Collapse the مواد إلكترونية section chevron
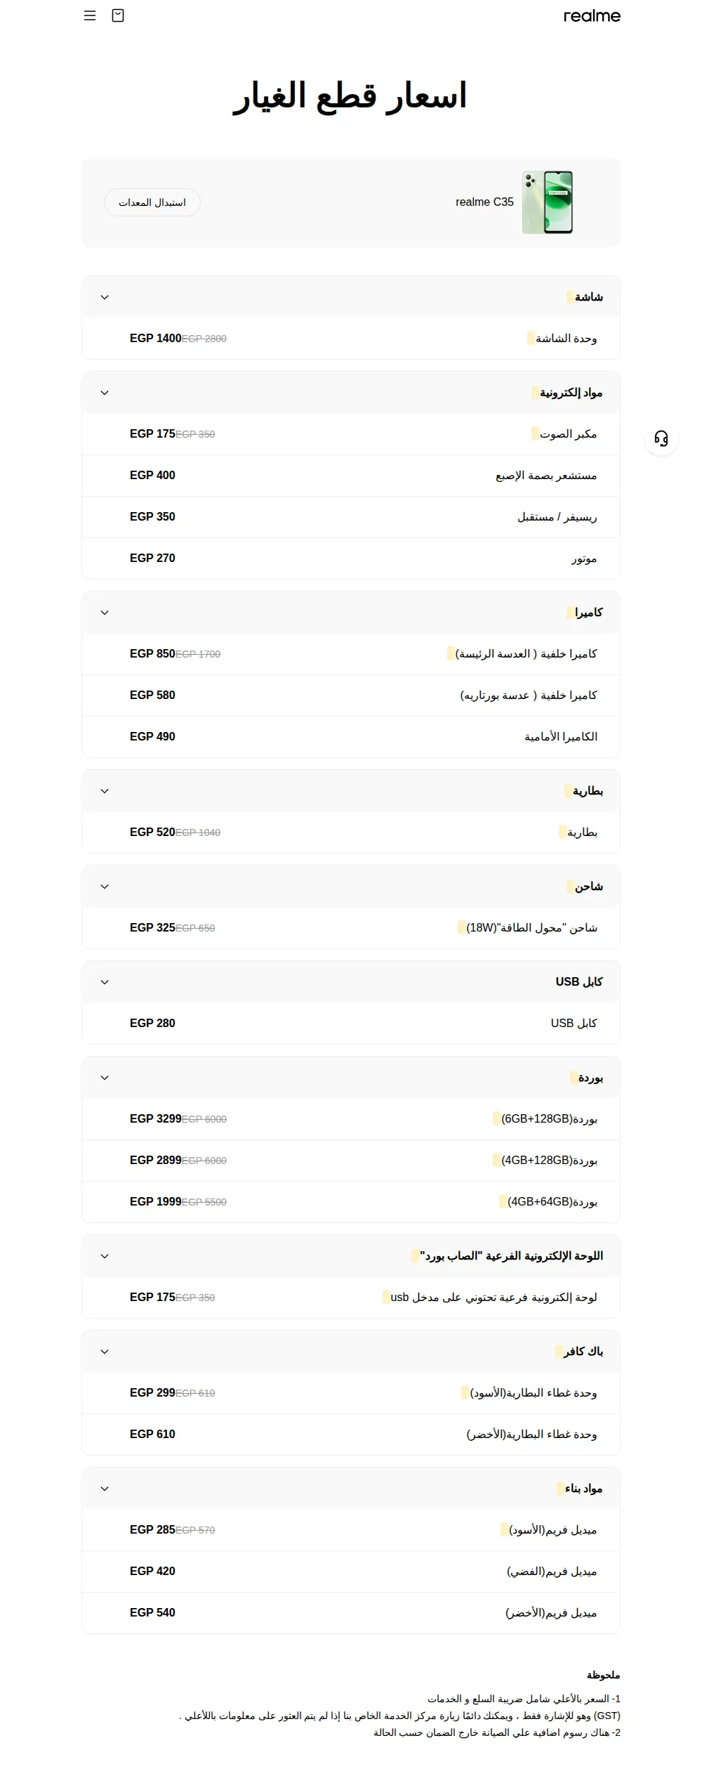 105,393
